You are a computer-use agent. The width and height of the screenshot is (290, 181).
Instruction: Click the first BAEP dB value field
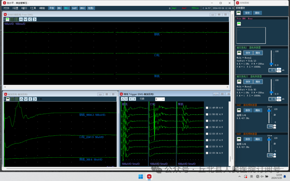pyautogui.click(x=270, y=126)
